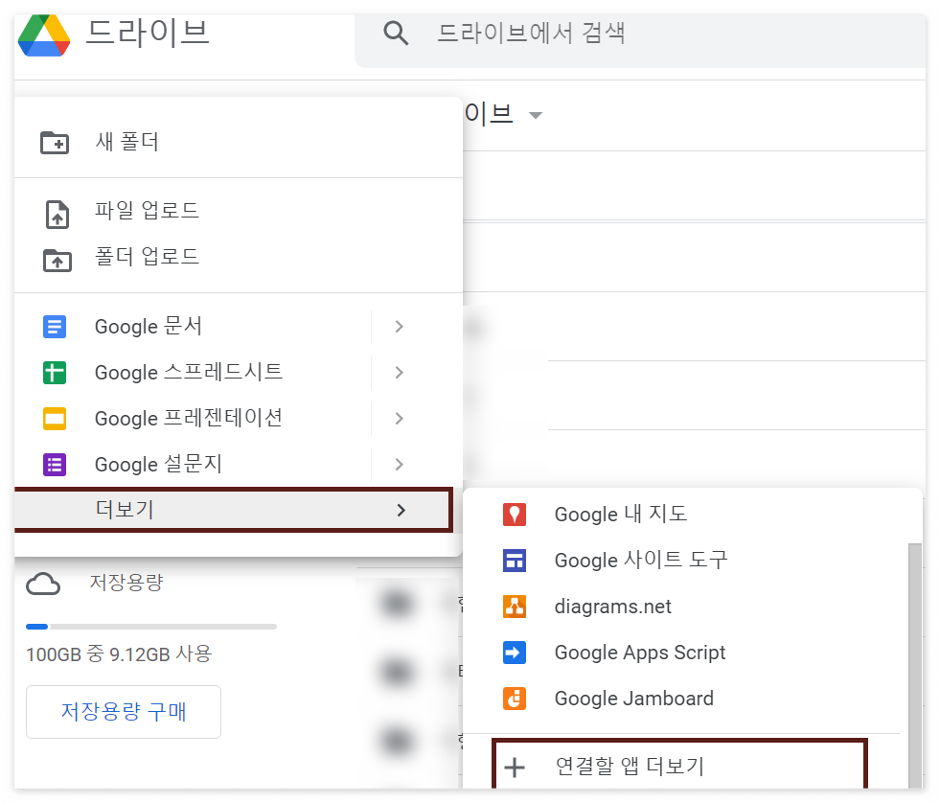
Task: Select 폴더 업로드 menu item
Action: [239, 258]
